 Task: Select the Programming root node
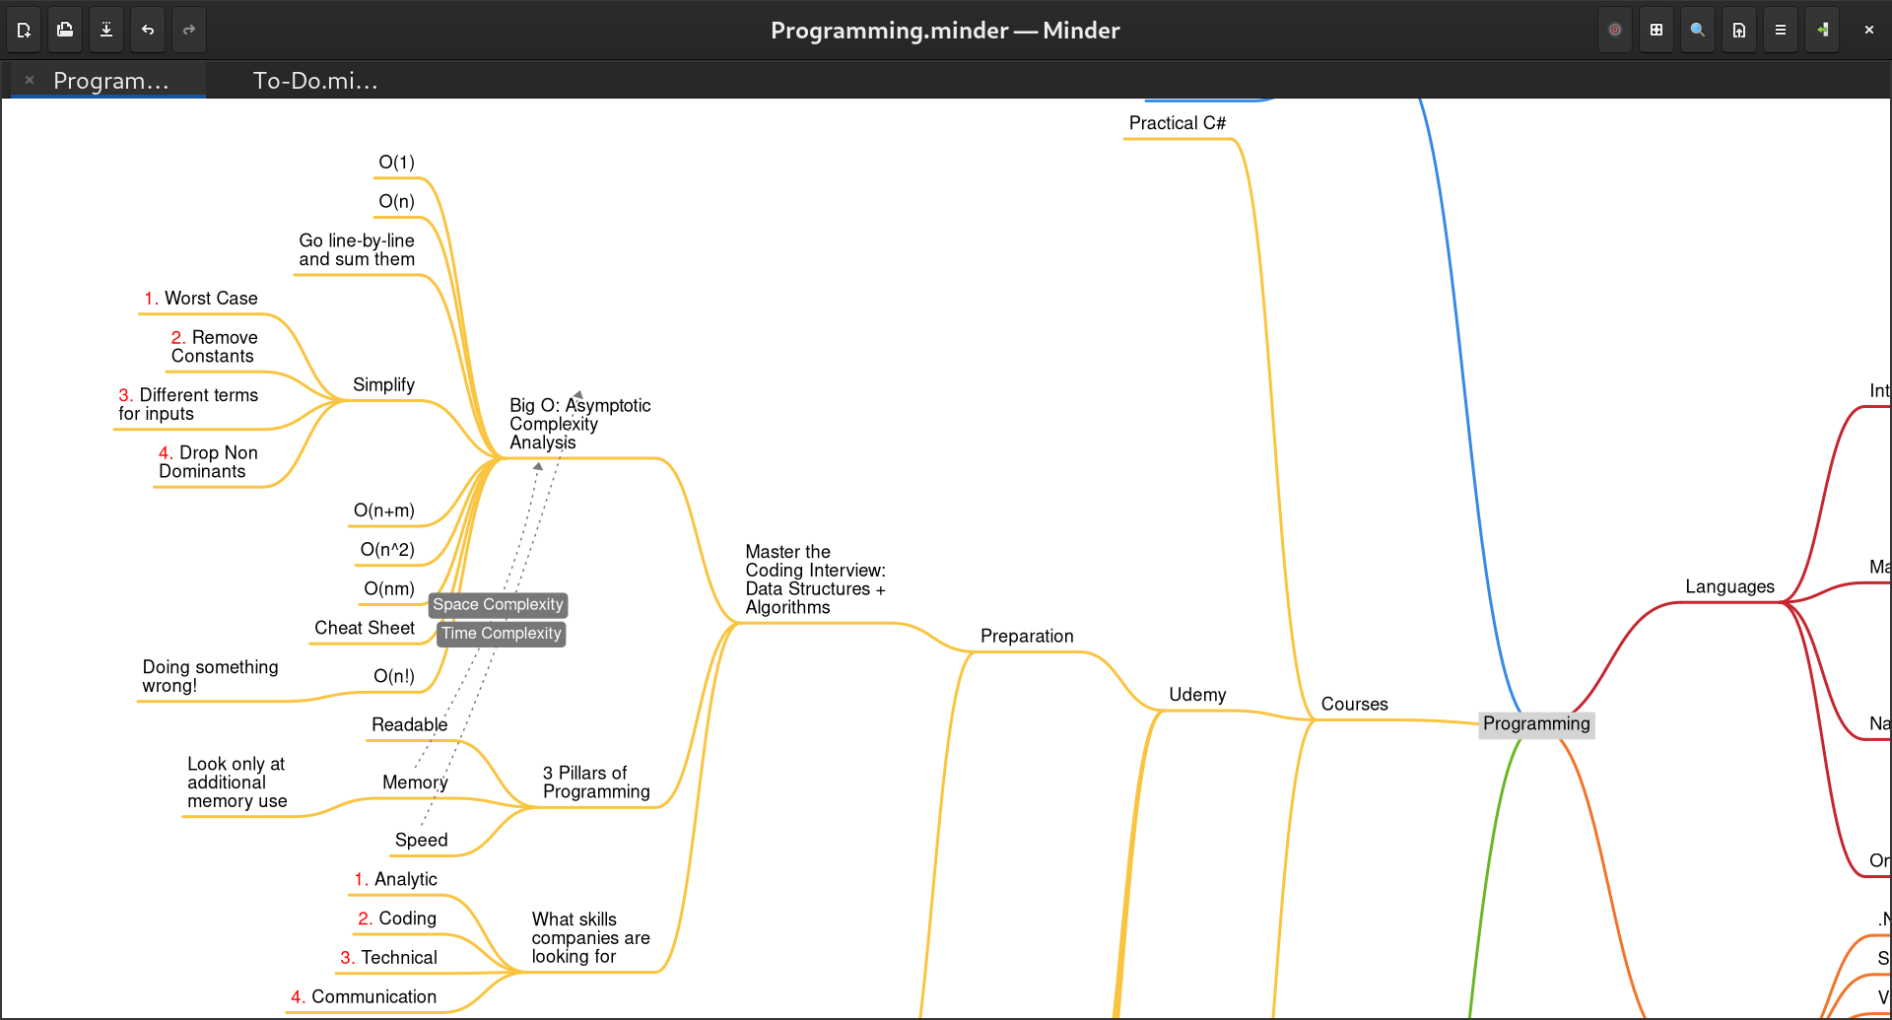point(1536,724)
